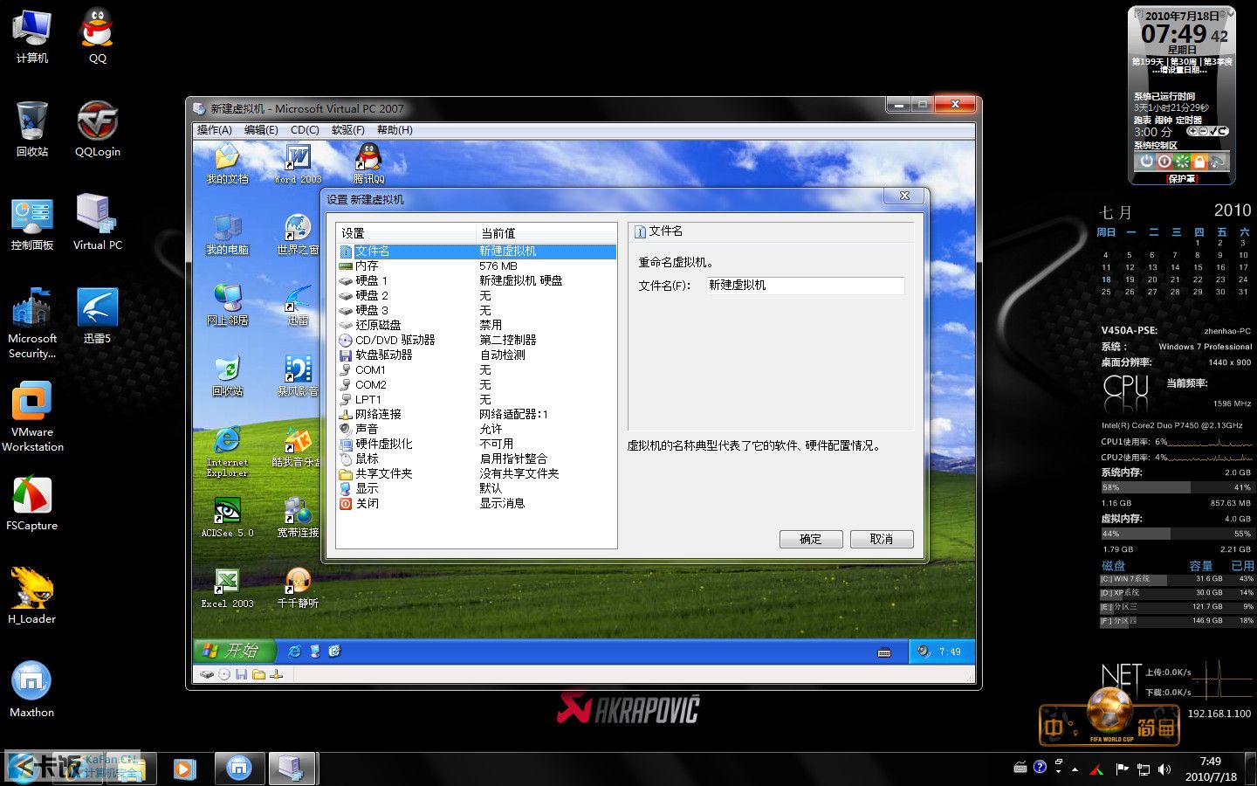Open Maxthon from the Windows taskbar
This screenshot has height=786, width=1257.
click(x=238, y=769)
